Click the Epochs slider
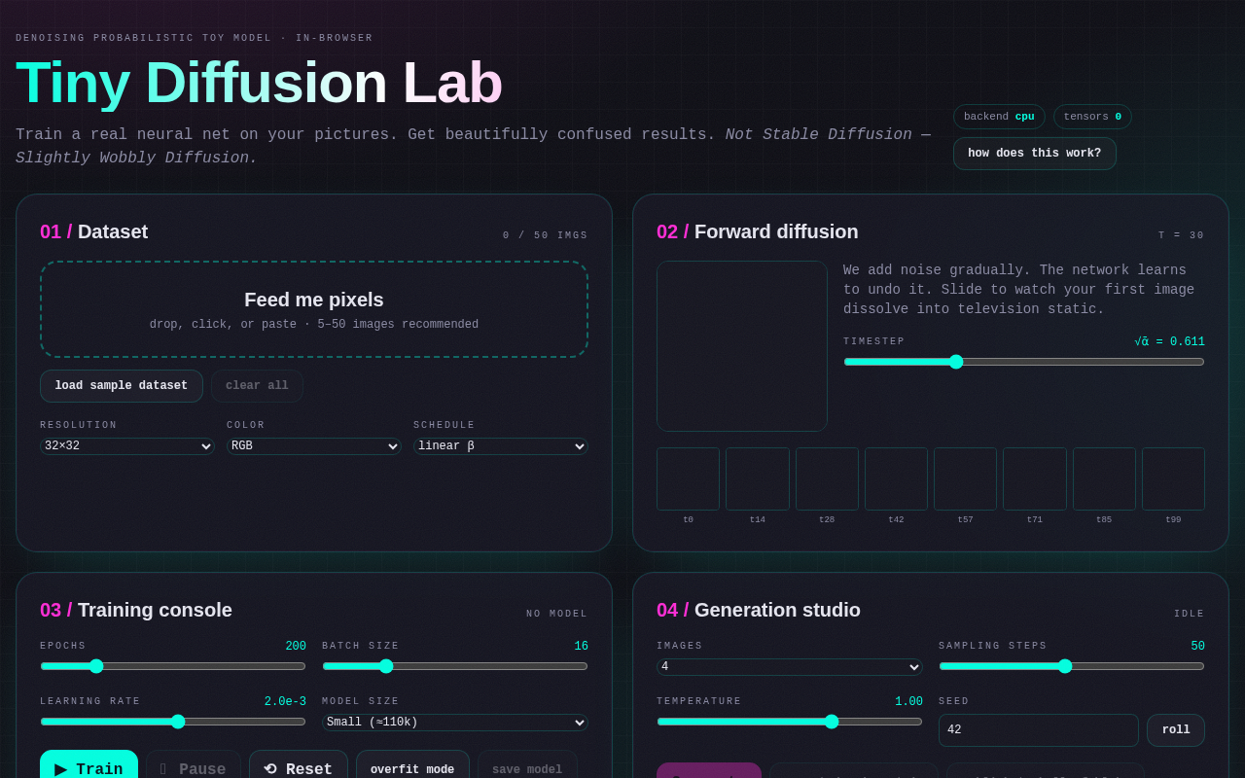Screen dimensions: 1245x778 tap(173, 666)
